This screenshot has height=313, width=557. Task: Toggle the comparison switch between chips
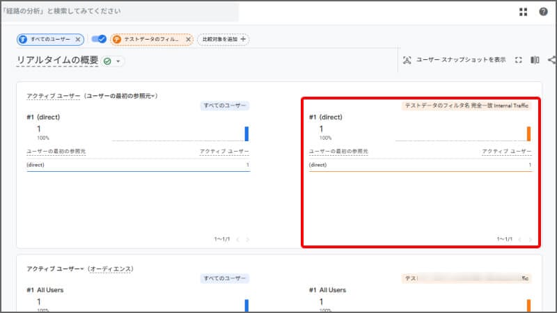click(99, 40)
